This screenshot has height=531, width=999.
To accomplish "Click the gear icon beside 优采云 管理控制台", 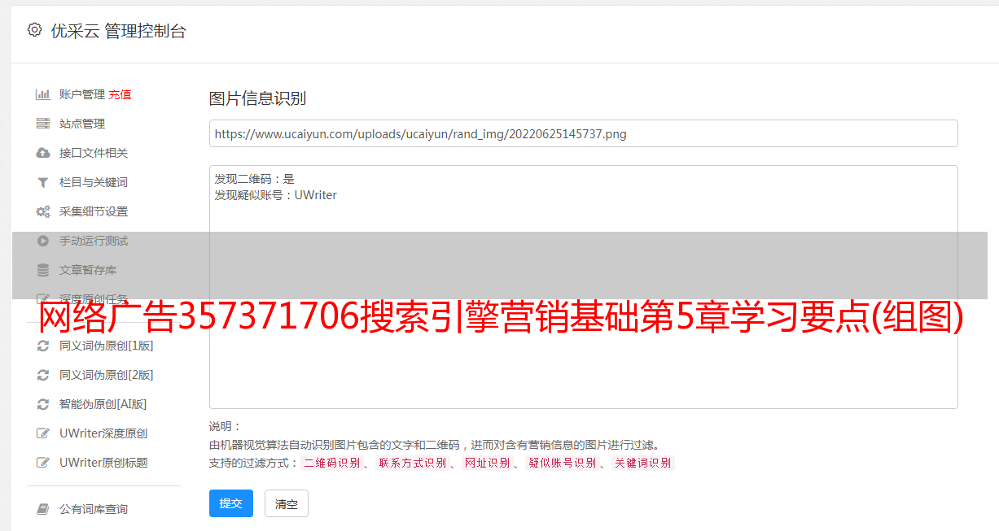I will (34, 30).
